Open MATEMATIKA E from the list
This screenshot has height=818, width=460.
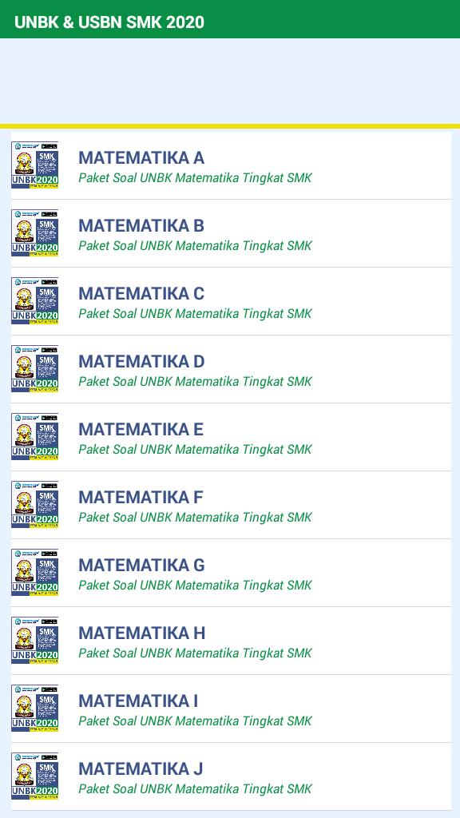click(x=231, y=437)
